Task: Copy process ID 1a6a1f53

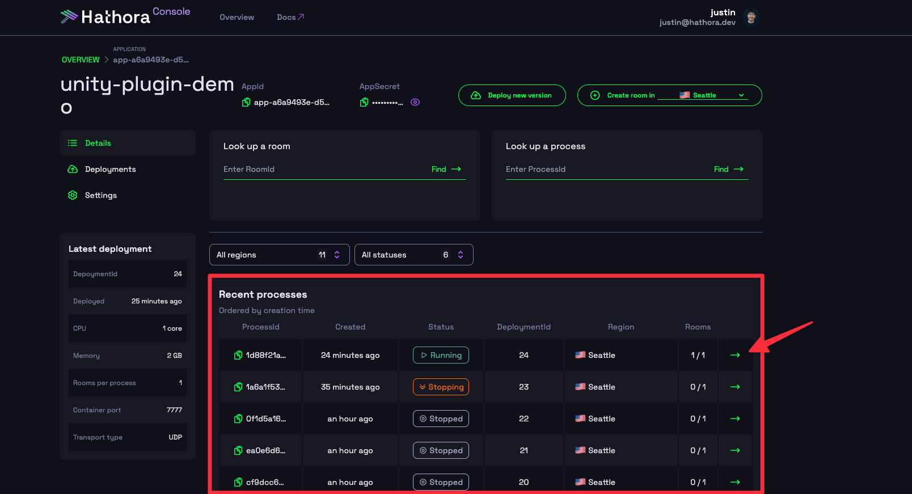Action: click(238, 387)
